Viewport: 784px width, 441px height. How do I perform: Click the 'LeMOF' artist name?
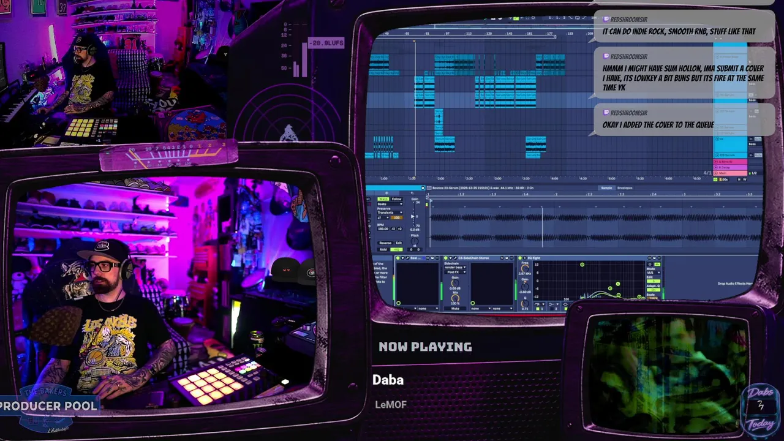click(x=391, y=404)
